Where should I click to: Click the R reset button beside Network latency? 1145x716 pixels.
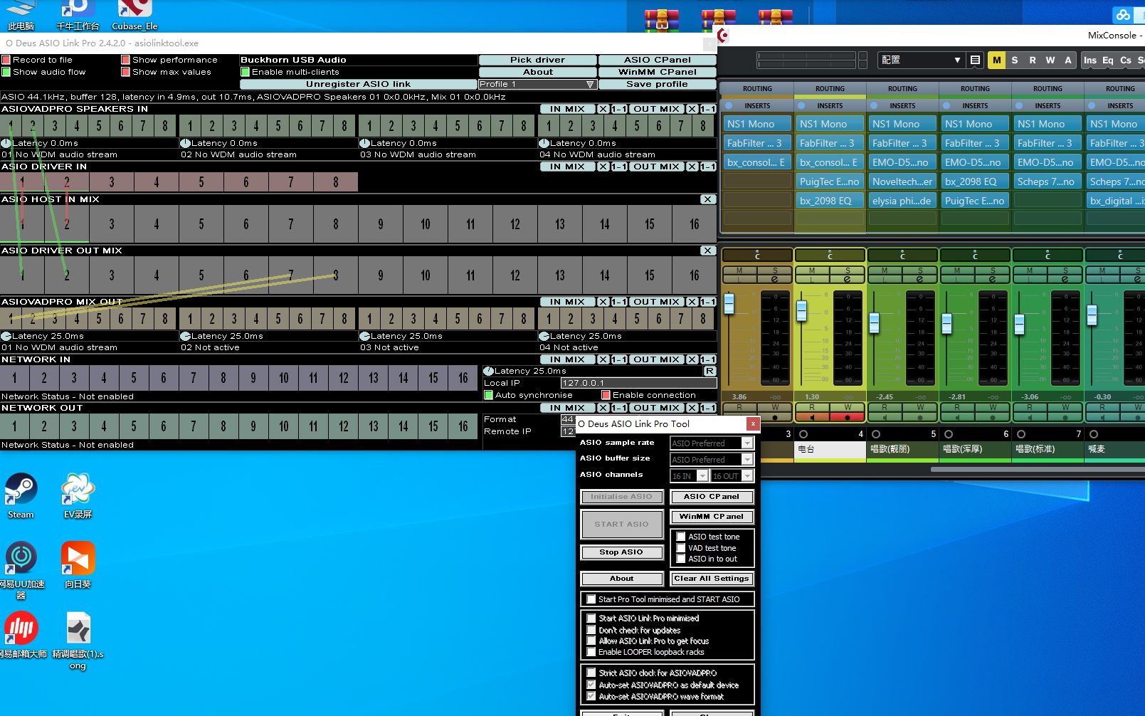(x=709, y=371)
